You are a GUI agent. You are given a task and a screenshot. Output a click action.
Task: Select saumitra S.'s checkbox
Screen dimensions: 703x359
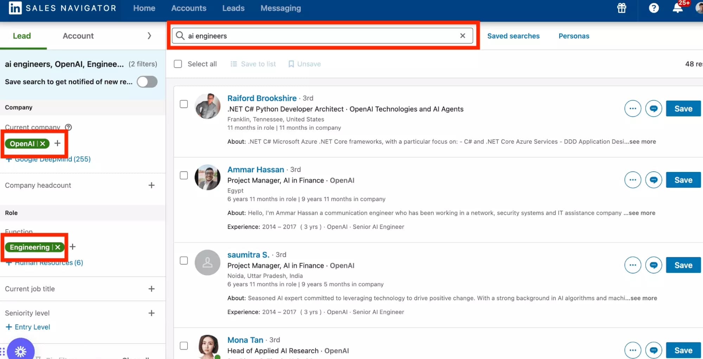(184, 261)
